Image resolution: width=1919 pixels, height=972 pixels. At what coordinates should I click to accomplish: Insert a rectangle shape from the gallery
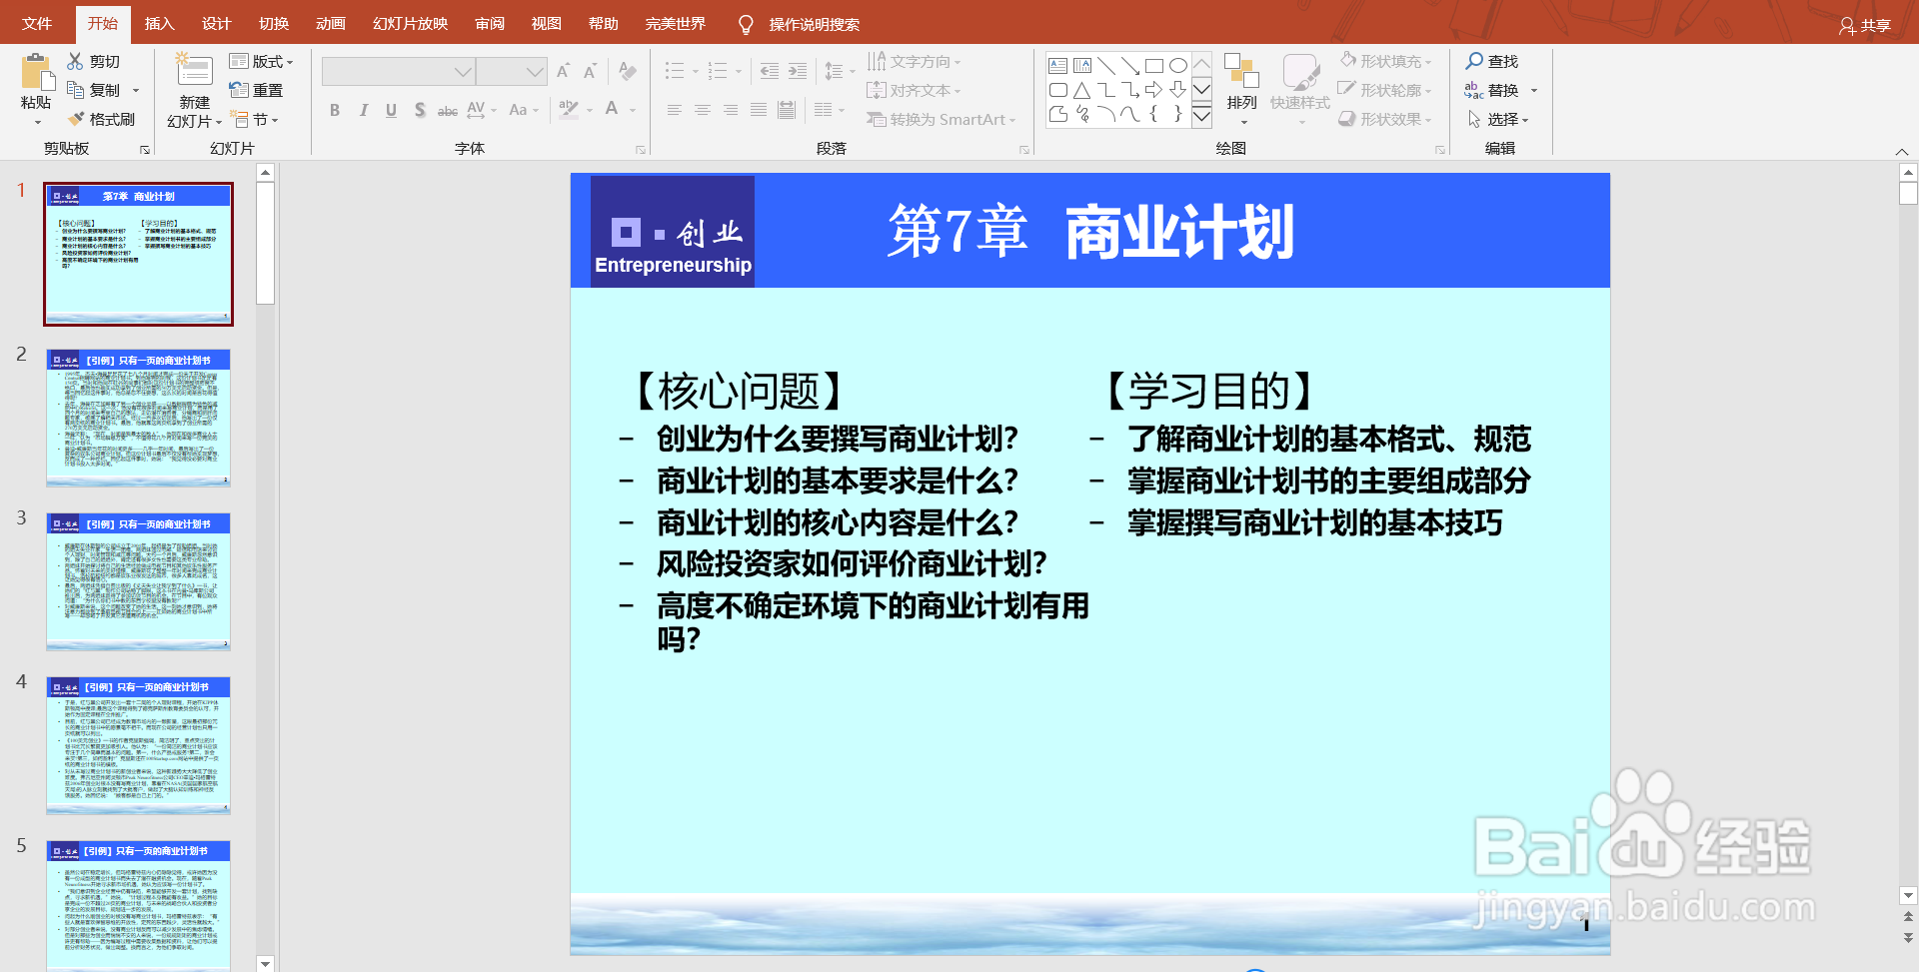(x=1154, y=64)
